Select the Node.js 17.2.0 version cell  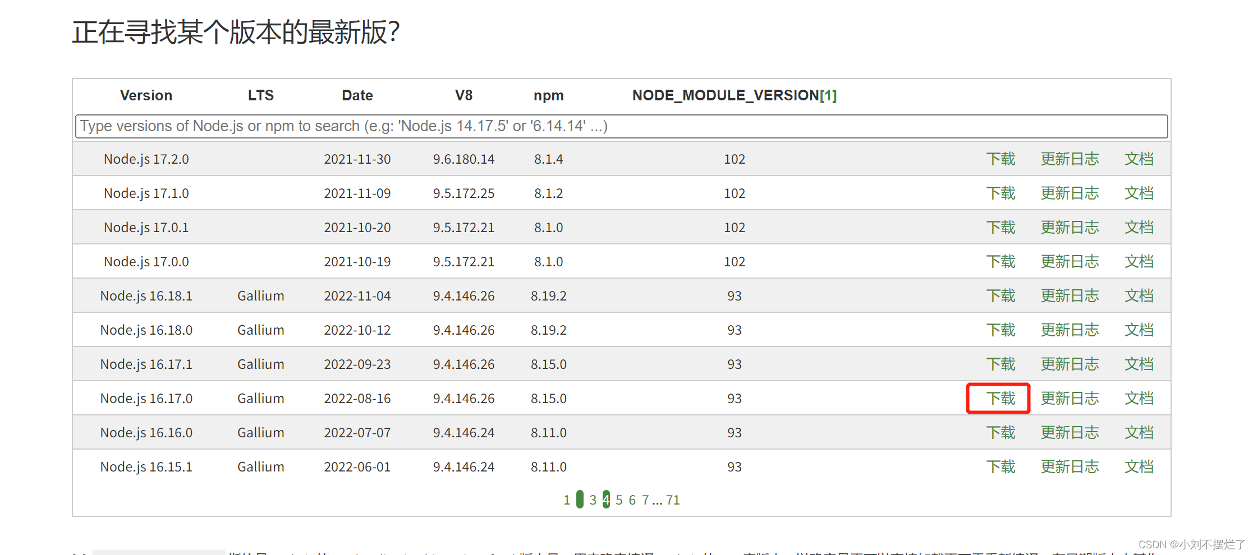(146, 159)
